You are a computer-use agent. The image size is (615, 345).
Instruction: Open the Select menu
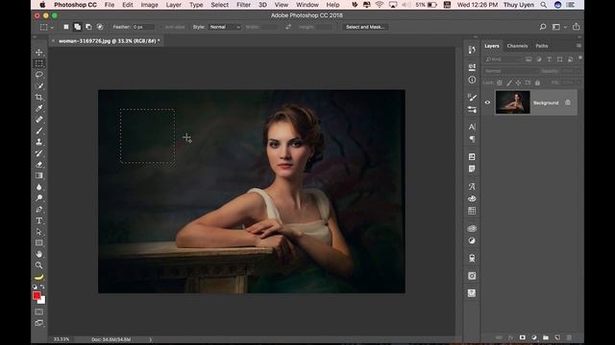coord(219,5)
